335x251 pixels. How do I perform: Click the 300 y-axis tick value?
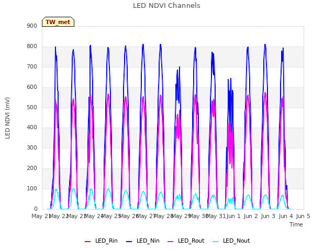32,148
